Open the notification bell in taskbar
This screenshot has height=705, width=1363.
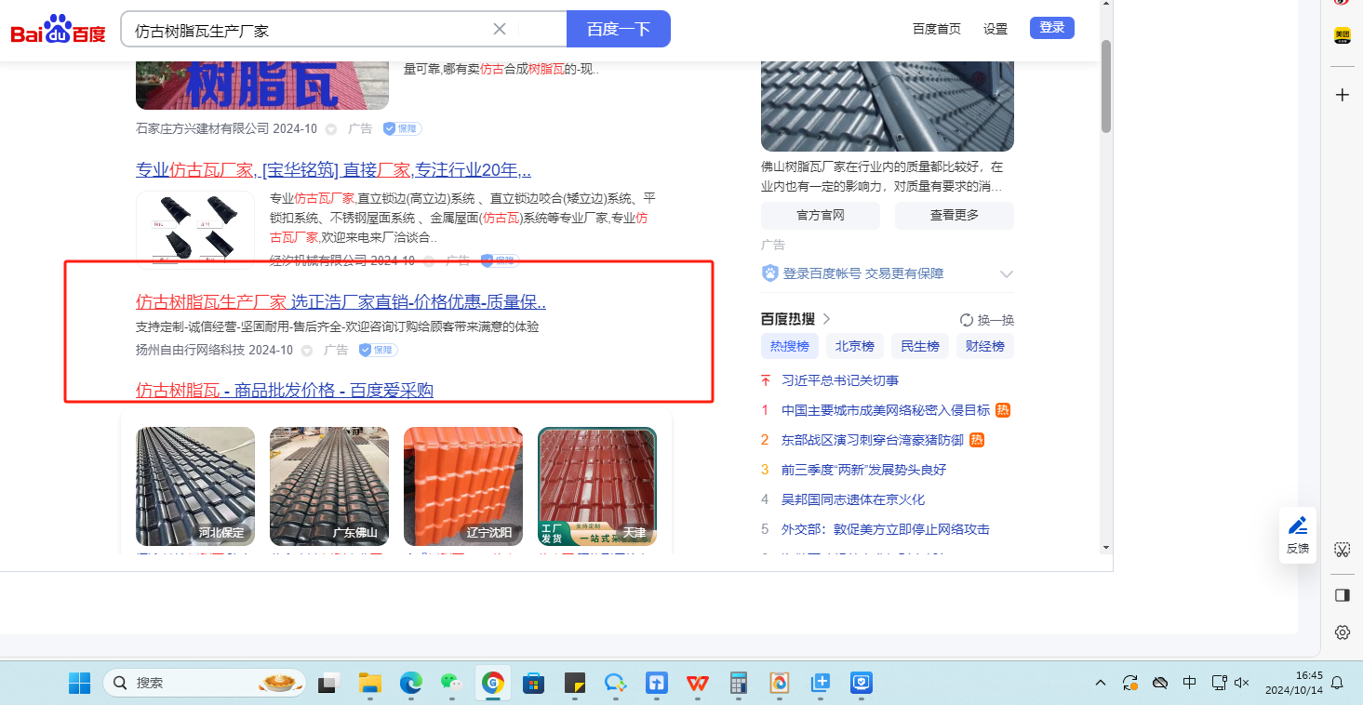point(1337,683)
